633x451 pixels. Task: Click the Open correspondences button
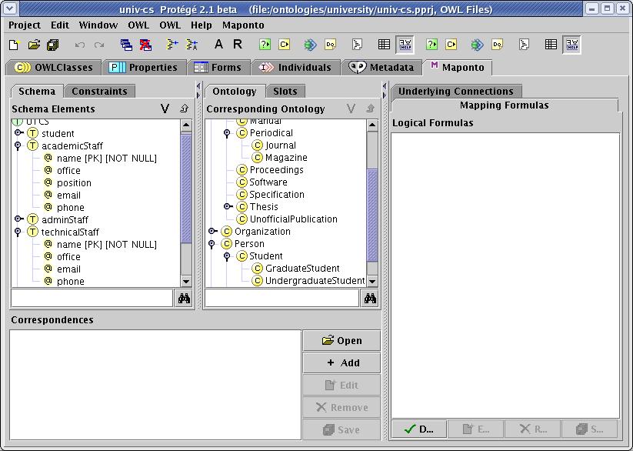(x=341, y=341)
